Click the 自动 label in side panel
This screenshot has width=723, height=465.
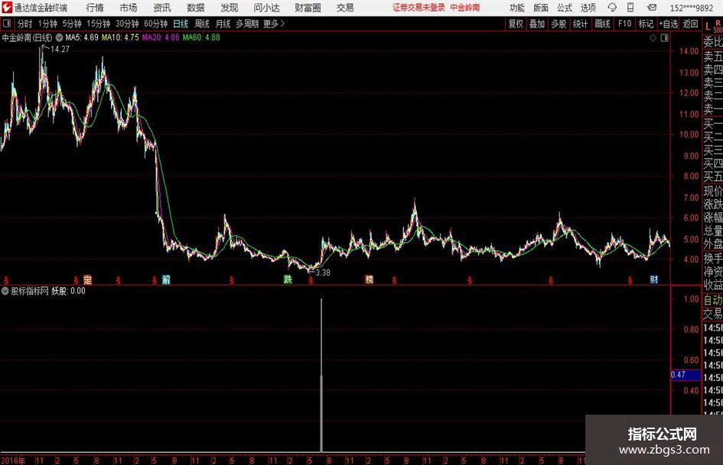[712, 300]
